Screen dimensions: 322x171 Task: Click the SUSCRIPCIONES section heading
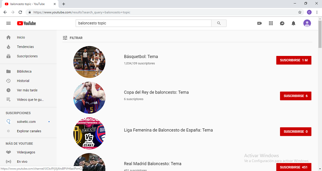[18, 113]
